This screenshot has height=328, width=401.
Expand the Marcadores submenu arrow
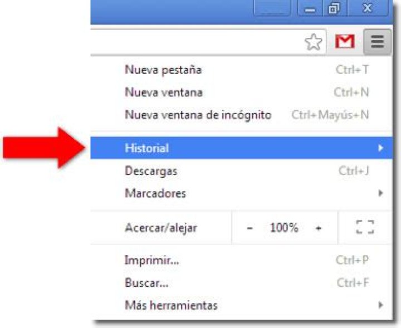380,193
